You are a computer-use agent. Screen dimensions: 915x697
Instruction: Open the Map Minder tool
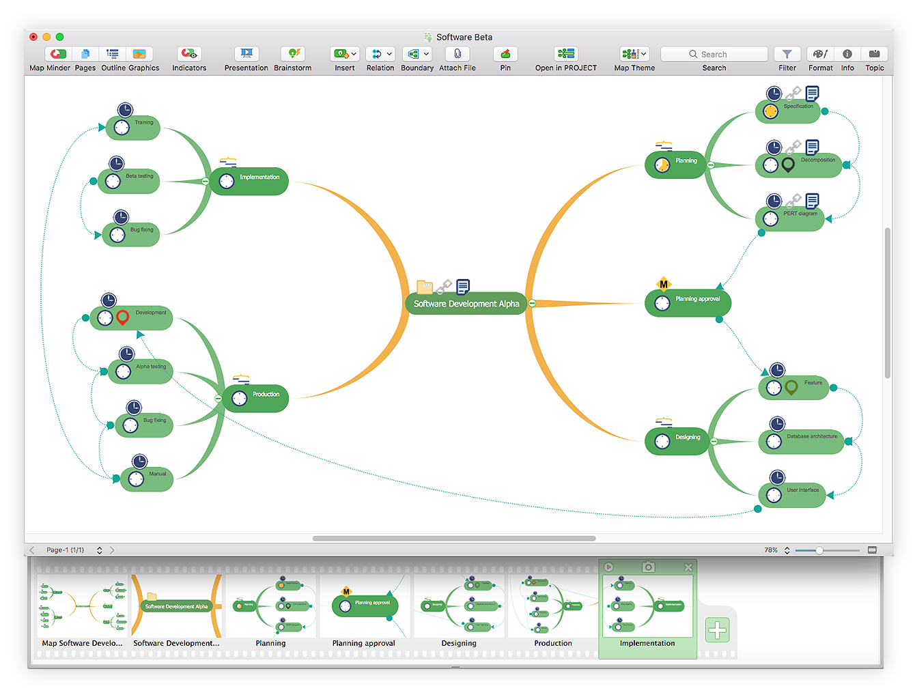58,54
